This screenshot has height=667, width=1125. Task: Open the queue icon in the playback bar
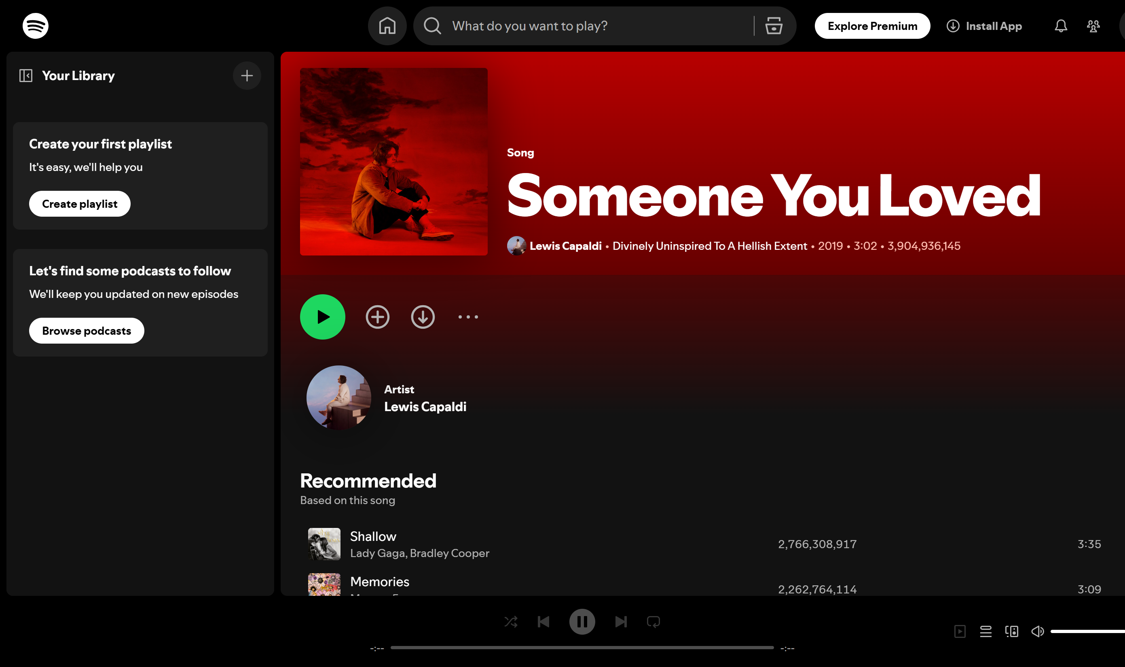(x=985, y=631)
